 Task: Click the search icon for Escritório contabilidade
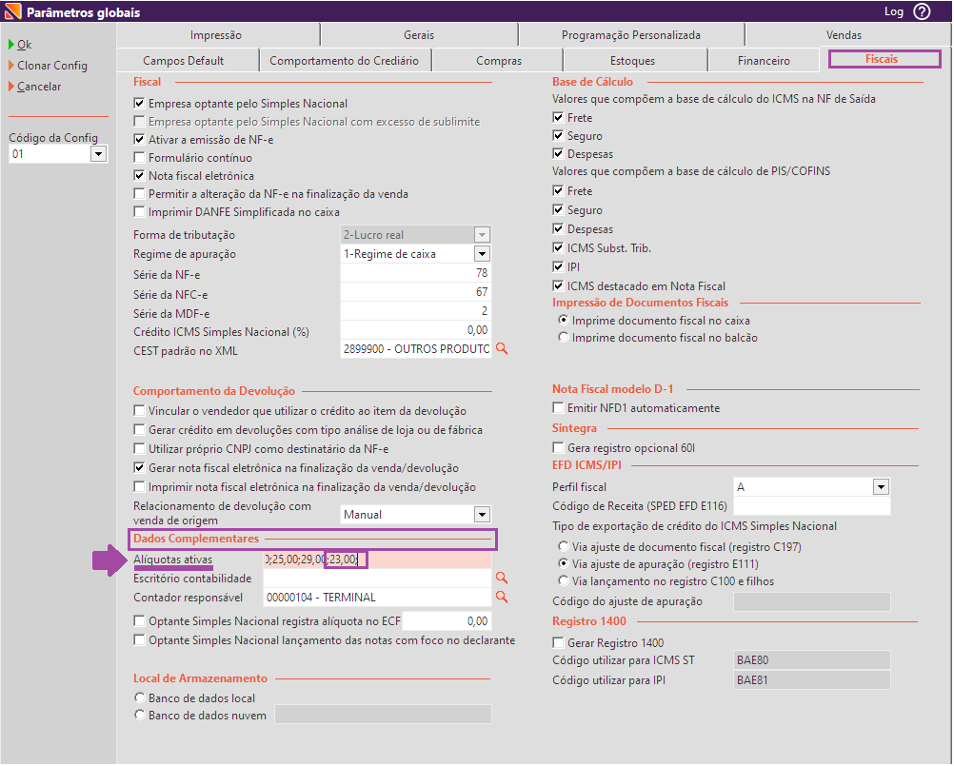click(502, 578)
